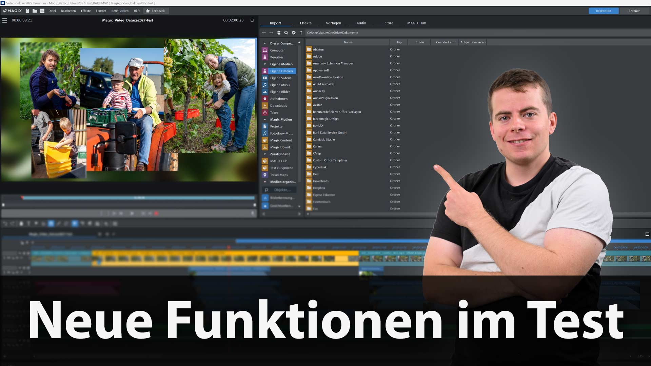Switch to the Effekte tab
651x366 pixels.
(x=305, y=23)
